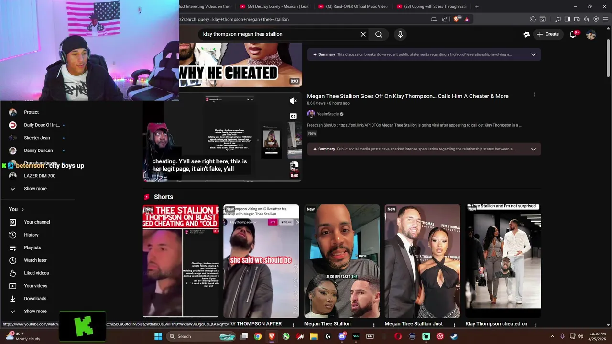Viewport: 612px width, 344px height.
Task: Open History in sidebar
Action: (31, 235)
